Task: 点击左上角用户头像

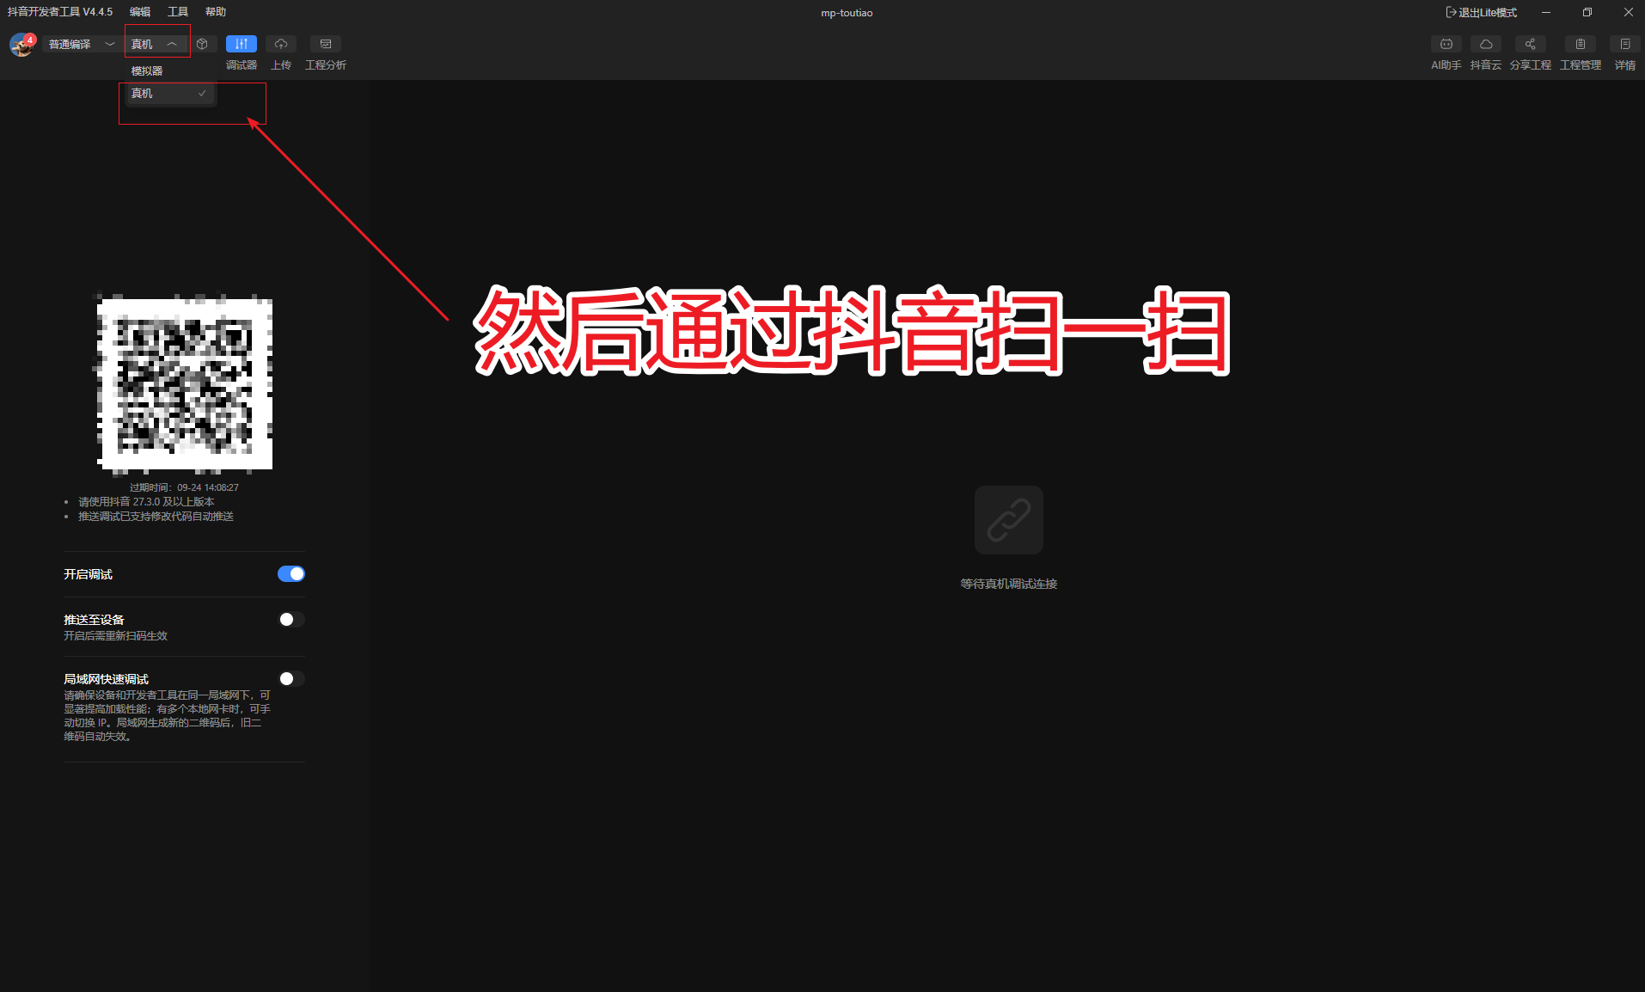Action: coord(21,45)
